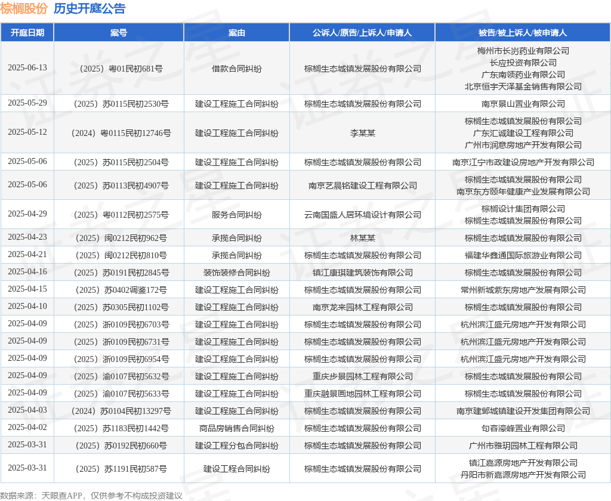Click 建设工程分包合同纠纷 cause cell
The image size is (611, 501).
tap(236, 446)
